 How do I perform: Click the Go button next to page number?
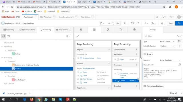pyautogui.click(x=118, y=23)
